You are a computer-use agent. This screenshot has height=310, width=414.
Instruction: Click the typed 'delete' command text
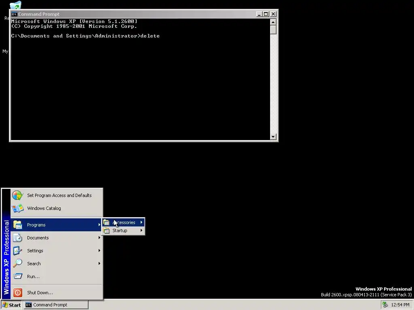(150, 36)
